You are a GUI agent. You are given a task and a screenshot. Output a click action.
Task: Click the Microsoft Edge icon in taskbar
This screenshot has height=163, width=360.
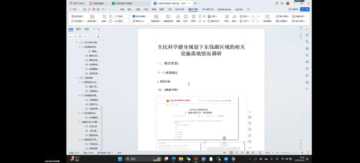click(173, 159)
